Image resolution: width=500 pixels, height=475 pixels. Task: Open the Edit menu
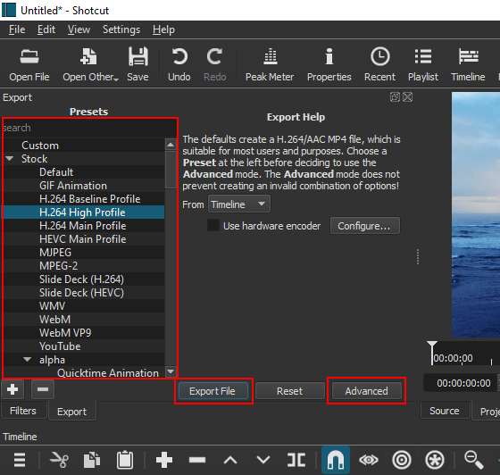point(46,29)
